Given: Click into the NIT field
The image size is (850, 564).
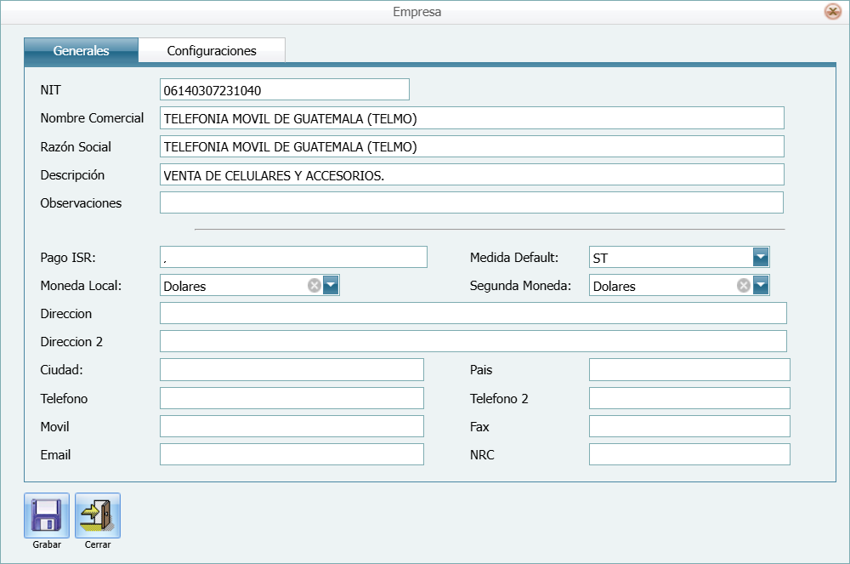Looking at the screenshot, I should click(x=284, y=90).
